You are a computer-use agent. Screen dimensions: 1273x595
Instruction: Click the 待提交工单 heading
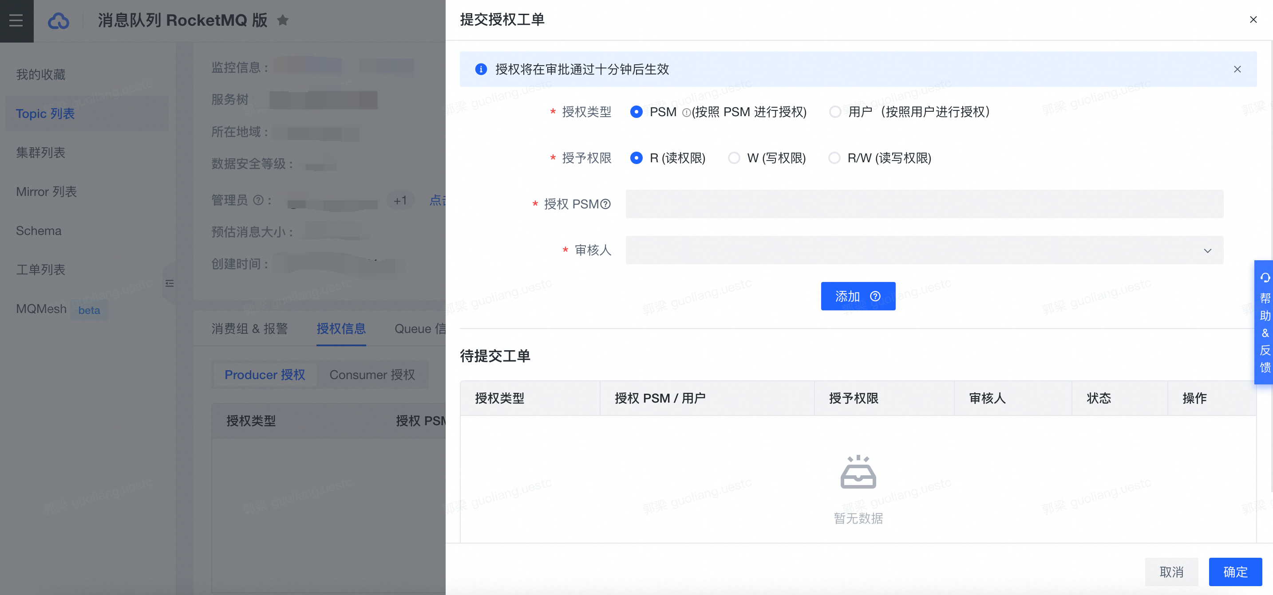(x=495, y=356)
